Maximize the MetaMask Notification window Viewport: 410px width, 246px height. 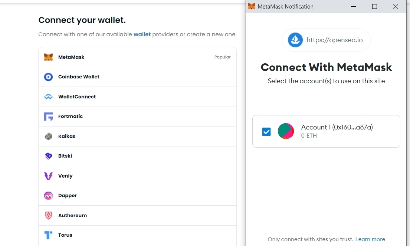click(374, 7)
